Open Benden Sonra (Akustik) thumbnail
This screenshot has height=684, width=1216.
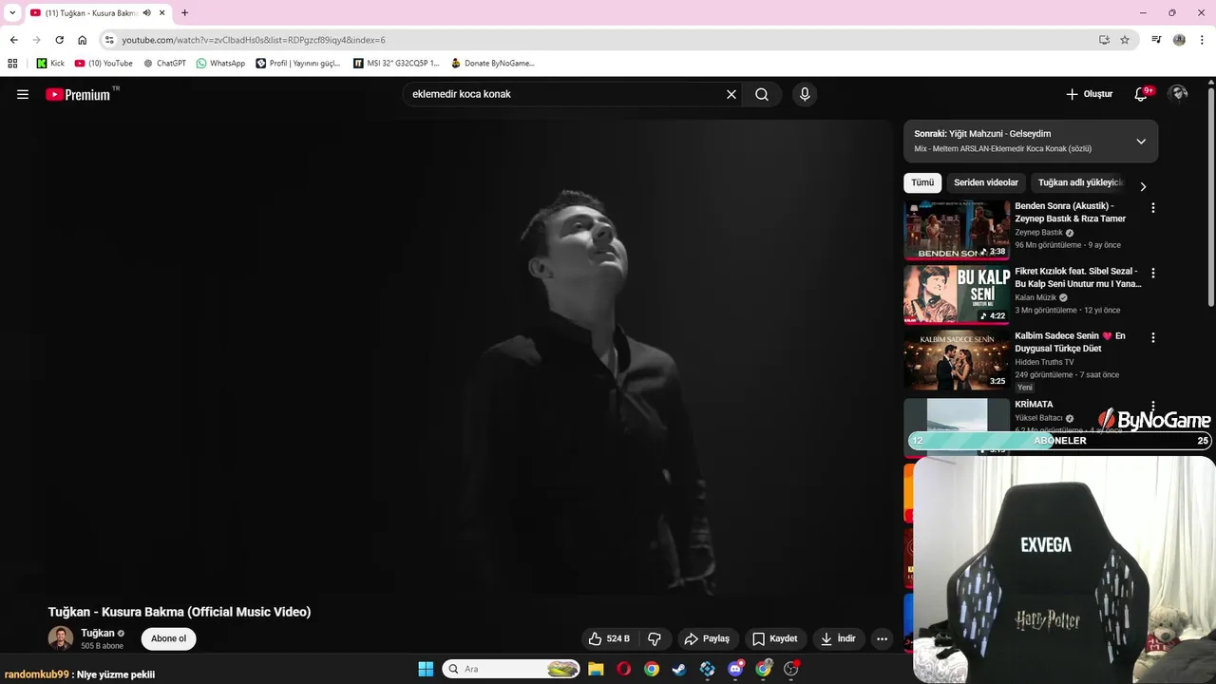tap(957, 229)
